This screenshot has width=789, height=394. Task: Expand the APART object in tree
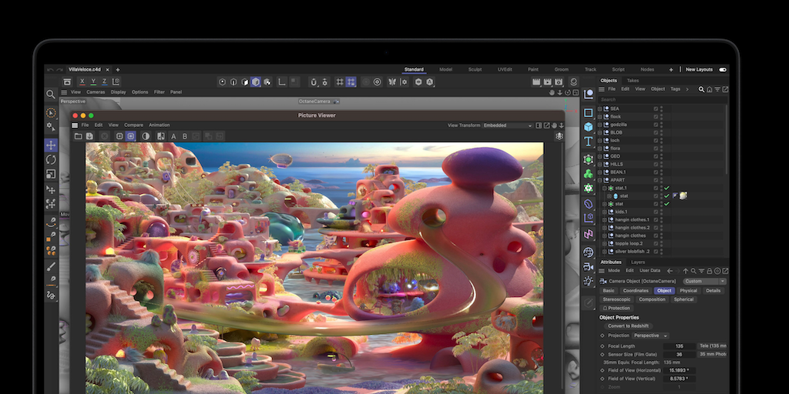pyautogui.click(x=600, y=180)
